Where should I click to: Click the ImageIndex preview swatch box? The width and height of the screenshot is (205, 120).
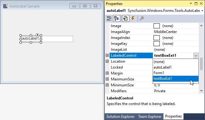[156, 38]
